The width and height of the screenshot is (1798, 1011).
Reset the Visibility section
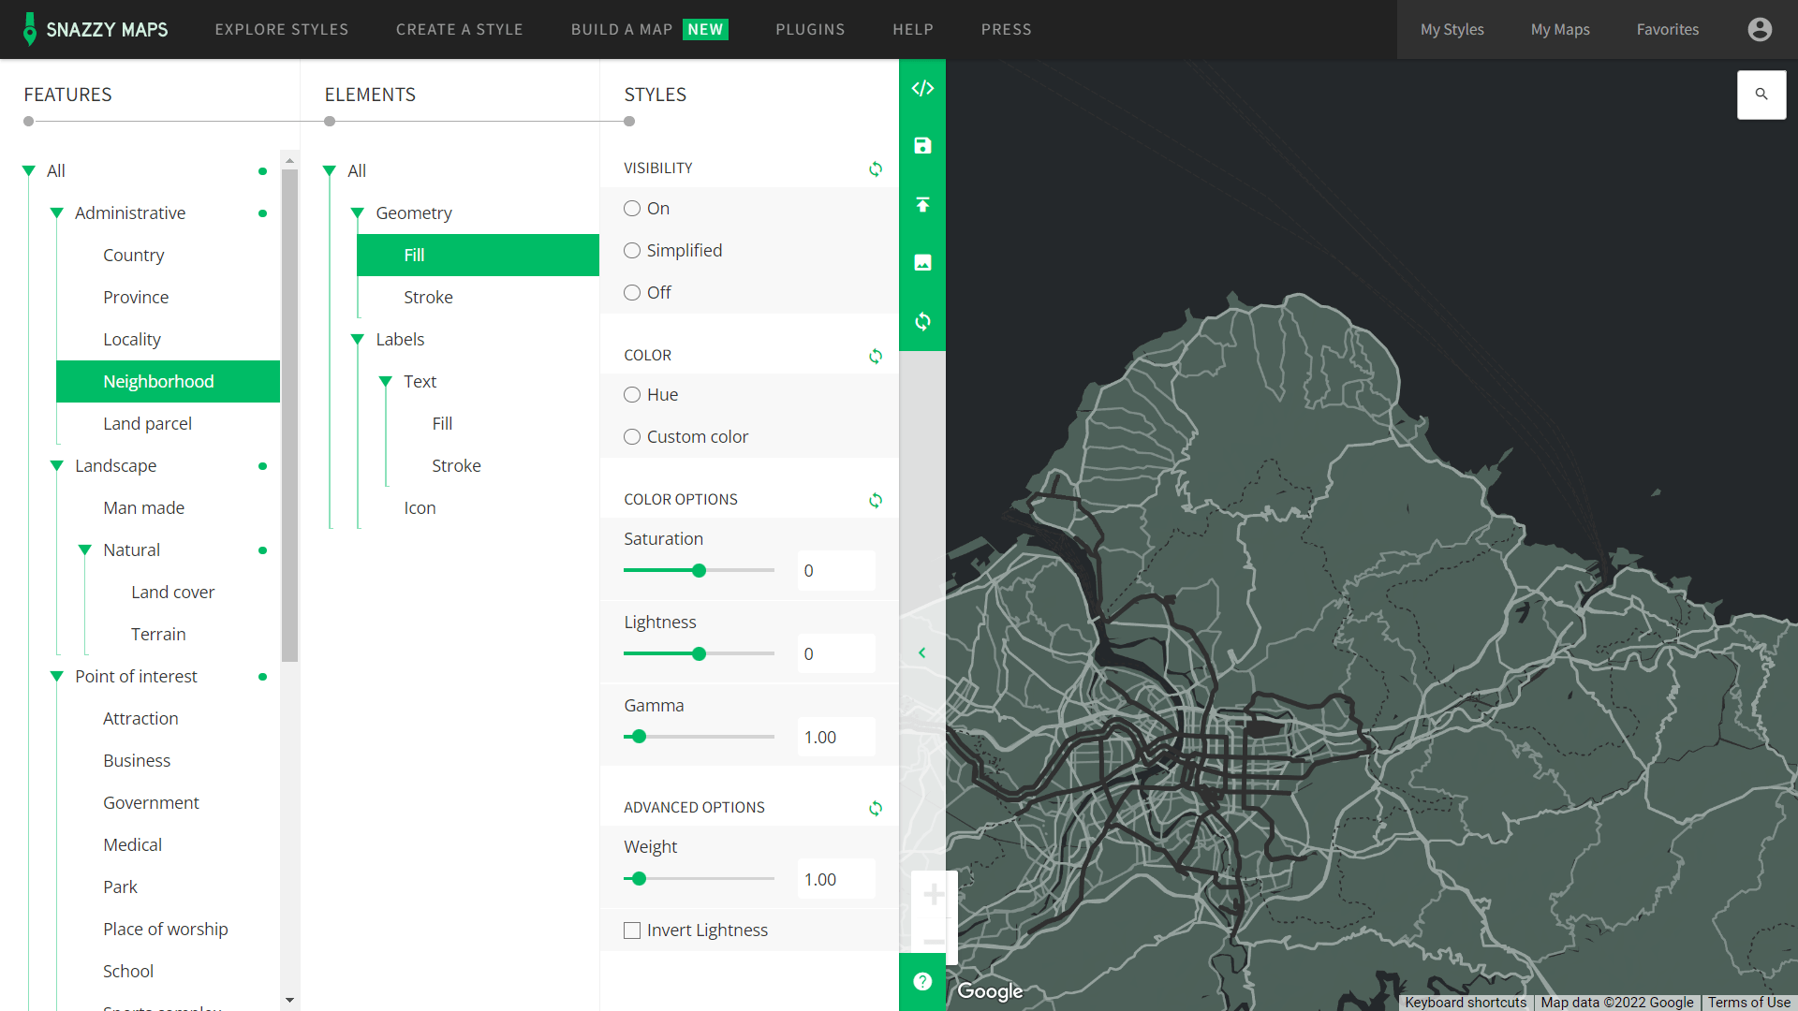(x=876, y=168)
